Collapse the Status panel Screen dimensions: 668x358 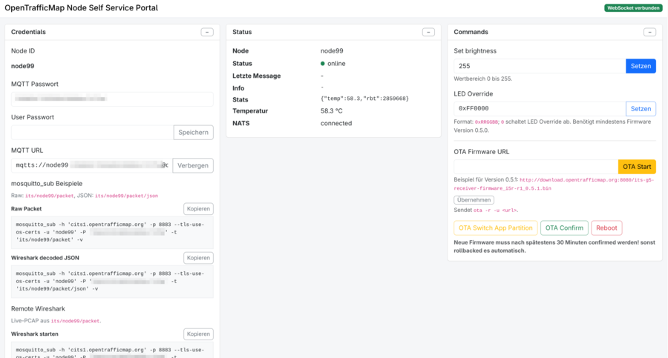tap(428, 33)
